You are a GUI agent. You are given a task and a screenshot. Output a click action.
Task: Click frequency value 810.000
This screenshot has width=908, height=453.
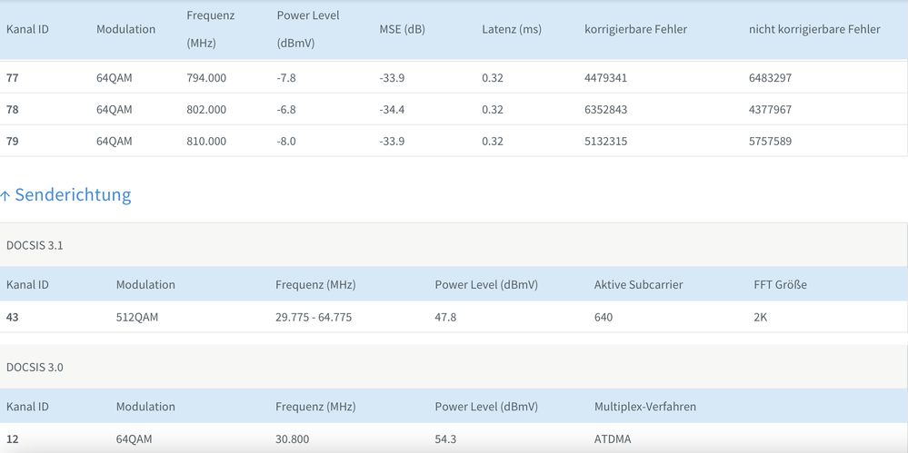[206, 141]
